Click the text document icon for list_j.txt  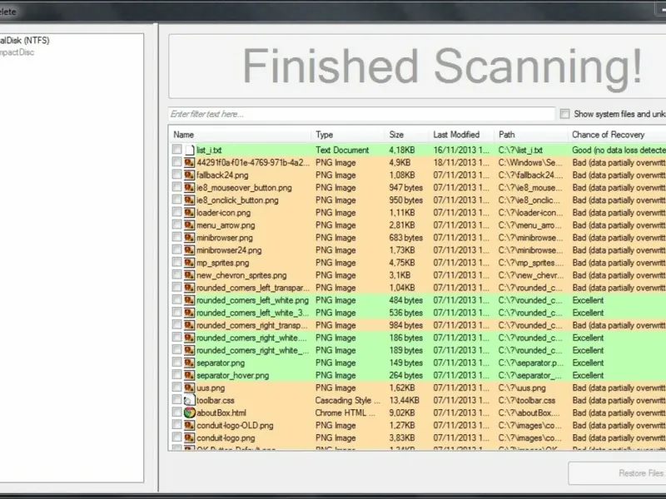(190, 150)
